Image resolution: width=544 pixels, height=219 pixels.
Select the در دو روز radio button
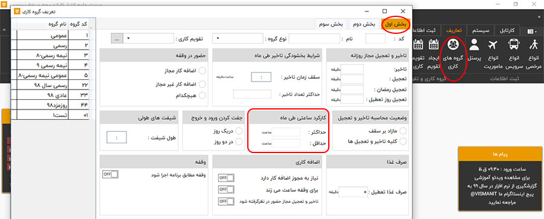239,141
